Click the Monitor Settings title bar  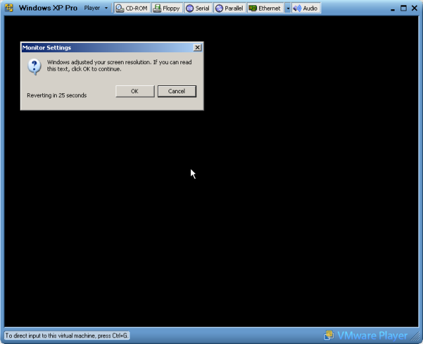tap(112, 48)
